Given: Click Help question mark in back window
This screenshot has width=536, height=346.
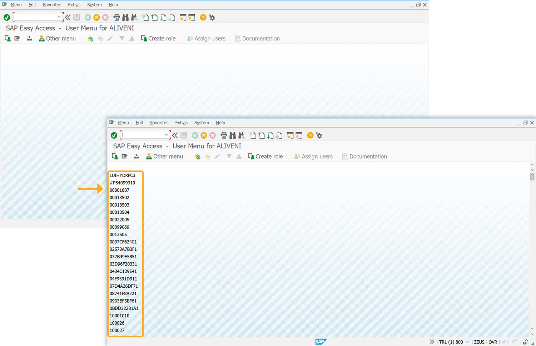Looking at the screenshot, I should (x=203, y=18).
